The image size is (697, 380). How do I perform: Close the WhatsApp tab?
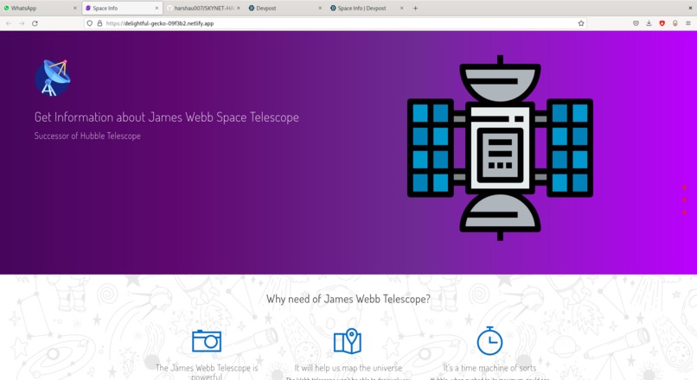coord(74,8)
